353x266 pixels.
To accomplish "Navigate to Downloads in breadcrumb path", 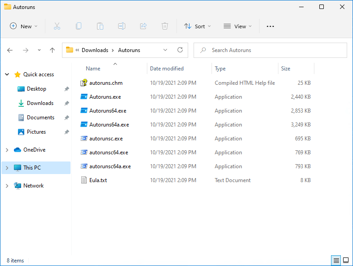I will pos(95,50).
